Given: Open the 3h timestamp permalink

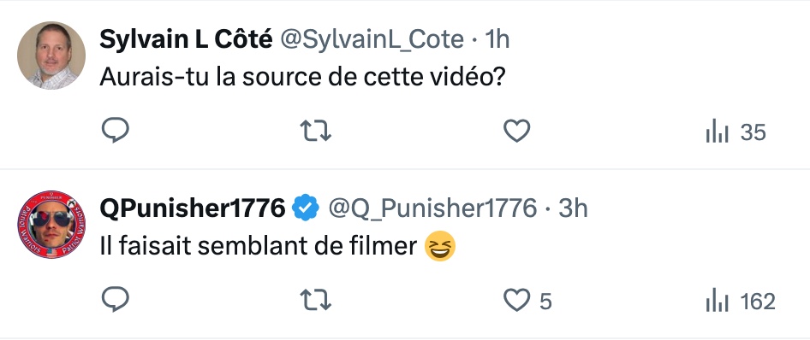Looking at the screenshot, I should click(x=573, y=208).
